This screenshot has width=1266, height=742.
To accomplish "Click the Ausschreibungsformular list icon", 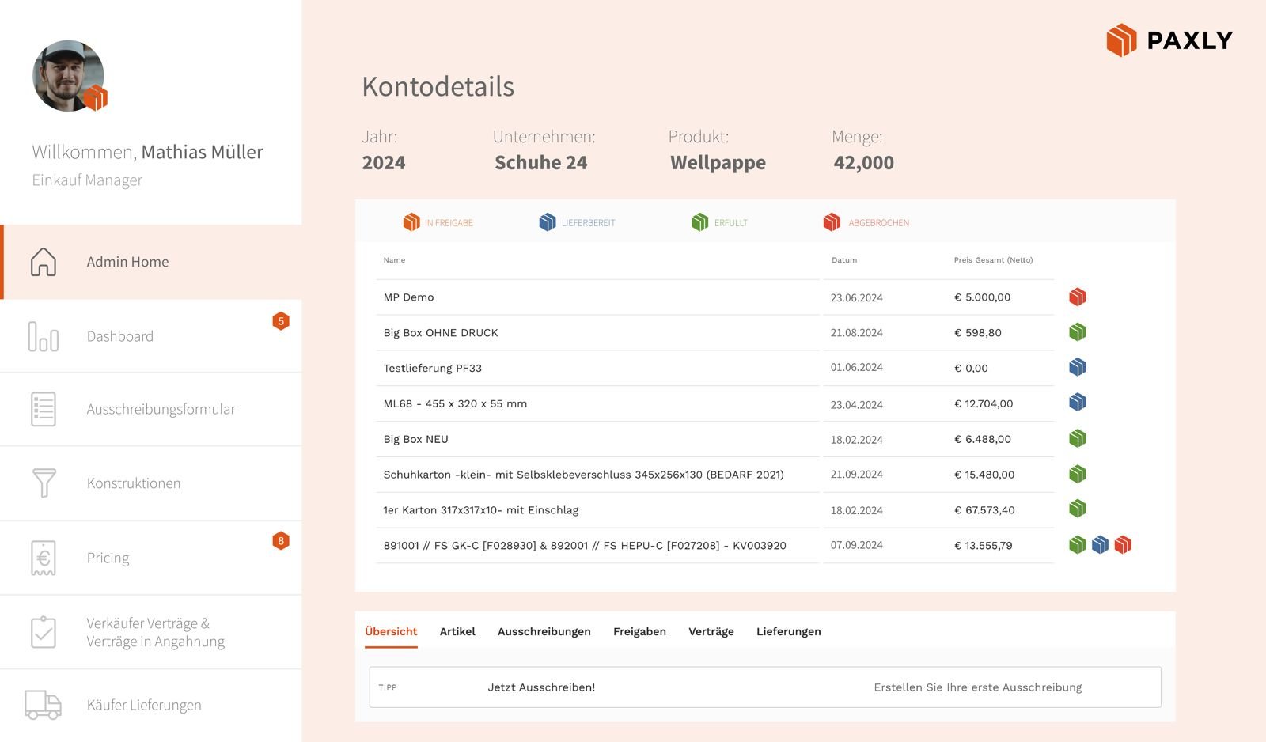I will pos(44,409).
